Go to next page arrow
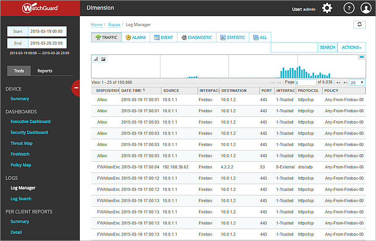376x241 pixels. [339, 82]
